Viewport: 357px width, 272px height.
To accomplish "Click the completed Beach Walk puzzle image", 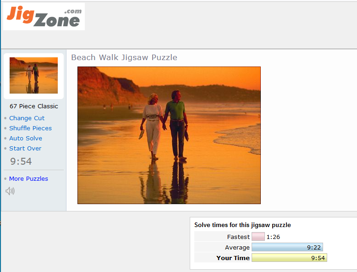I will 169,135.
